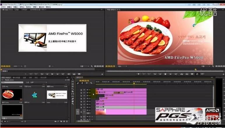This screenshot has height=128, width=225.
Task: Click Project panel search field
Action: pos(12,82)
